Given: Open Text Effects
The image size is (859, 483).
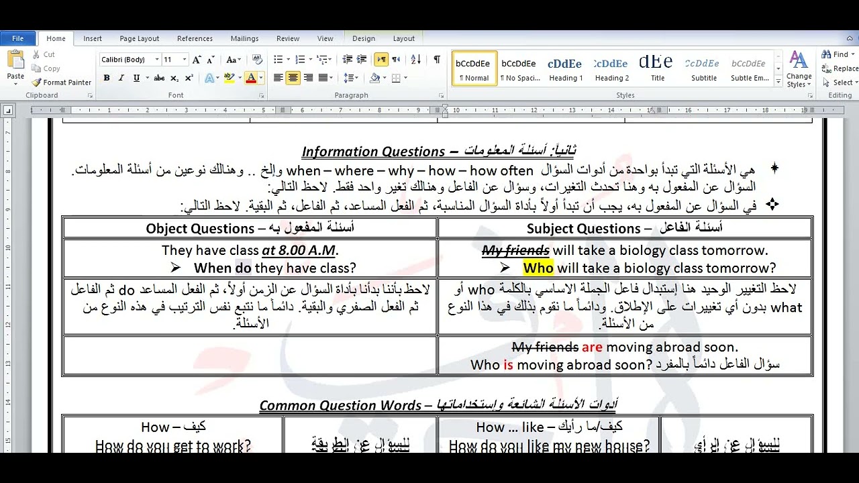Looking at the screenshot, I should coord(211,78).
